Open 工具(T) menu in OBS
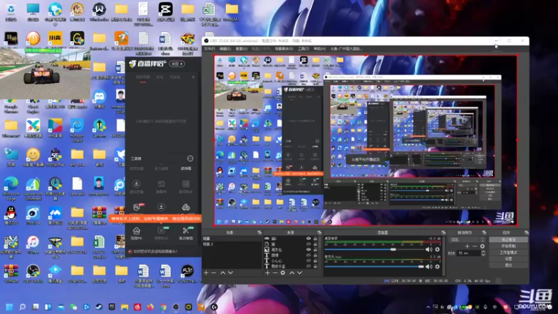 point(303,49)
